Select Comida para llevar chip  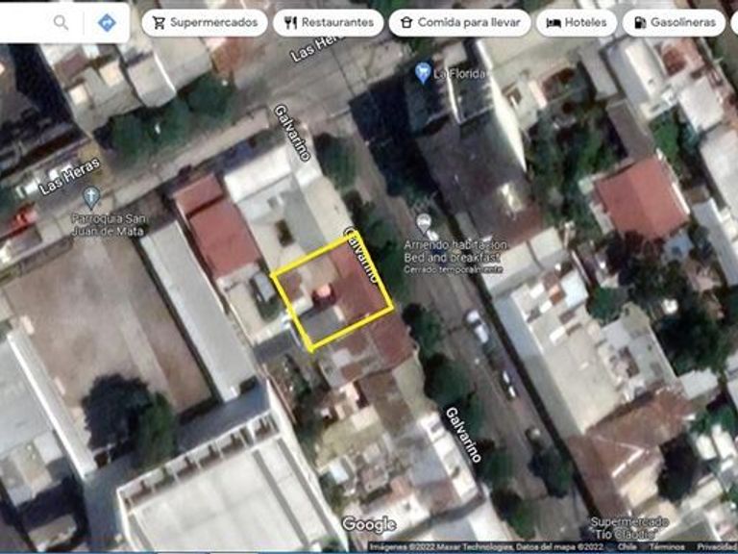460,23
